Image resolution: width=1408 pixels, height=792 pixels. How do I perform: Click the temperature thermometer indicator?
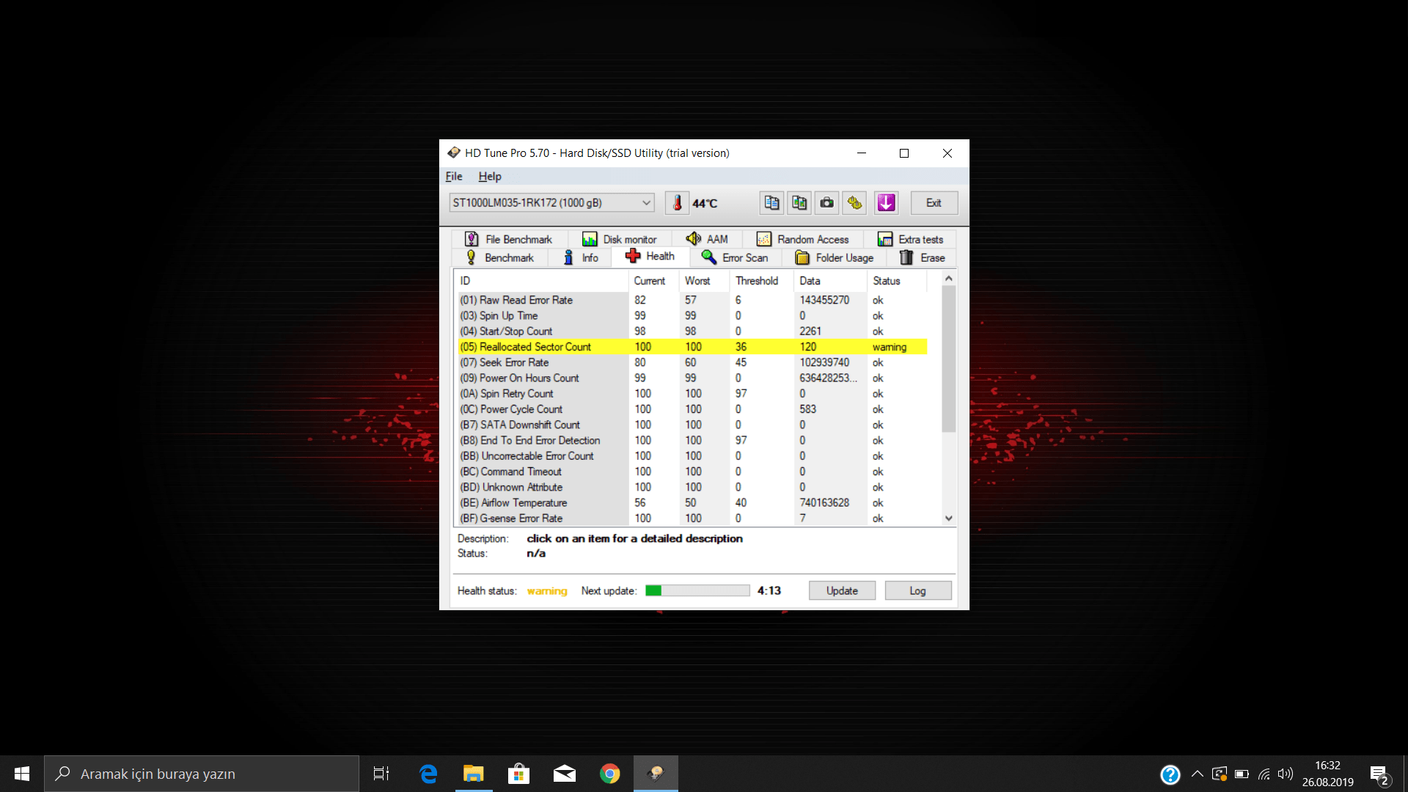pyautogui.click(x=677, y=202)
